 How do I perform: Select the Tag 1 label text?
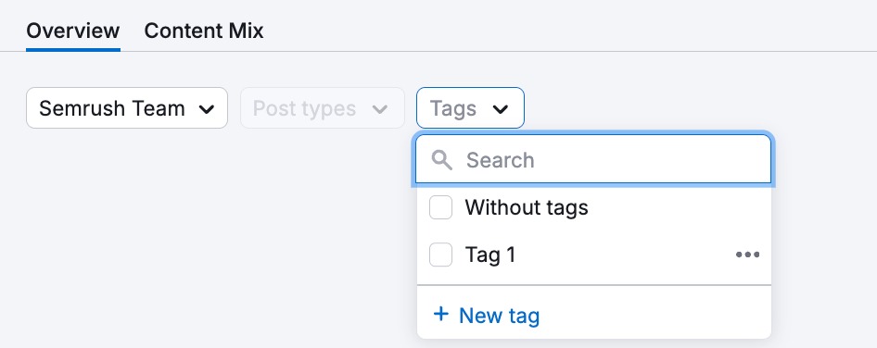[x=490, y=255]
